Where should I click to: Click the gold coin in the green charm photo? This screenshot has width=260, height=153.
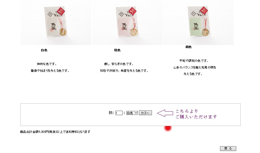[x=206, y=32]
